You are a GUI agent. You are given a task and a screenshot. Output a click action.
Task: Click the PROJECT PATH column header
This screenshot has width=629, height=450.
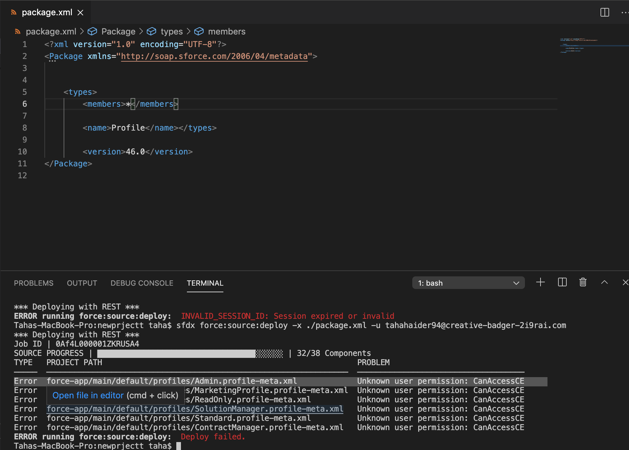tap(74, 363)
